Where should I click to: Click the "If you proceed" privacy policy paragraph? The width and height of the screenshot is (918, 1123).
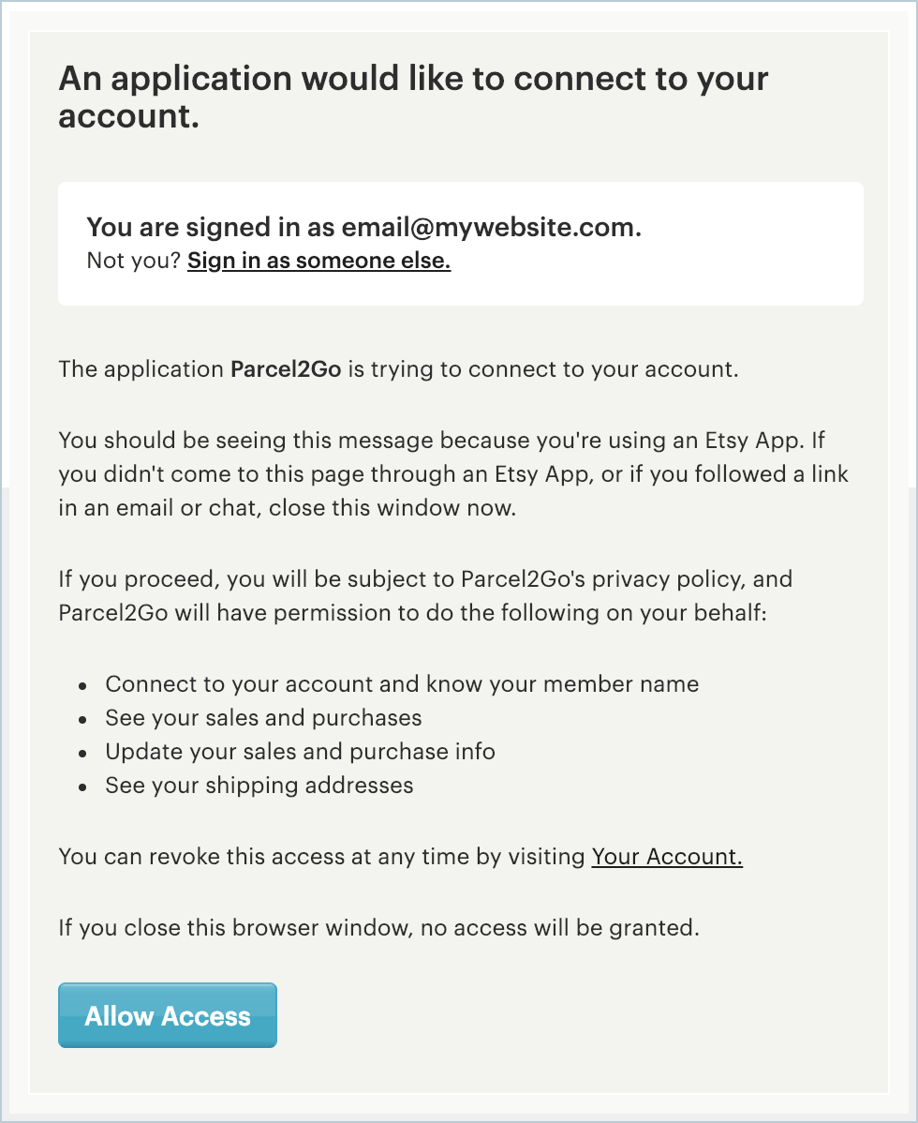(x=425, y=596)
